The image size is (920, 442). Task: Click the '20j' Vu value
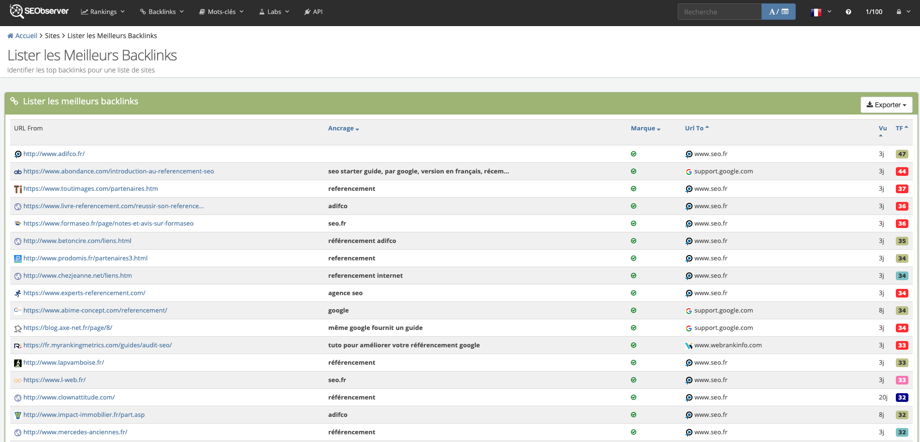[883, 398]
